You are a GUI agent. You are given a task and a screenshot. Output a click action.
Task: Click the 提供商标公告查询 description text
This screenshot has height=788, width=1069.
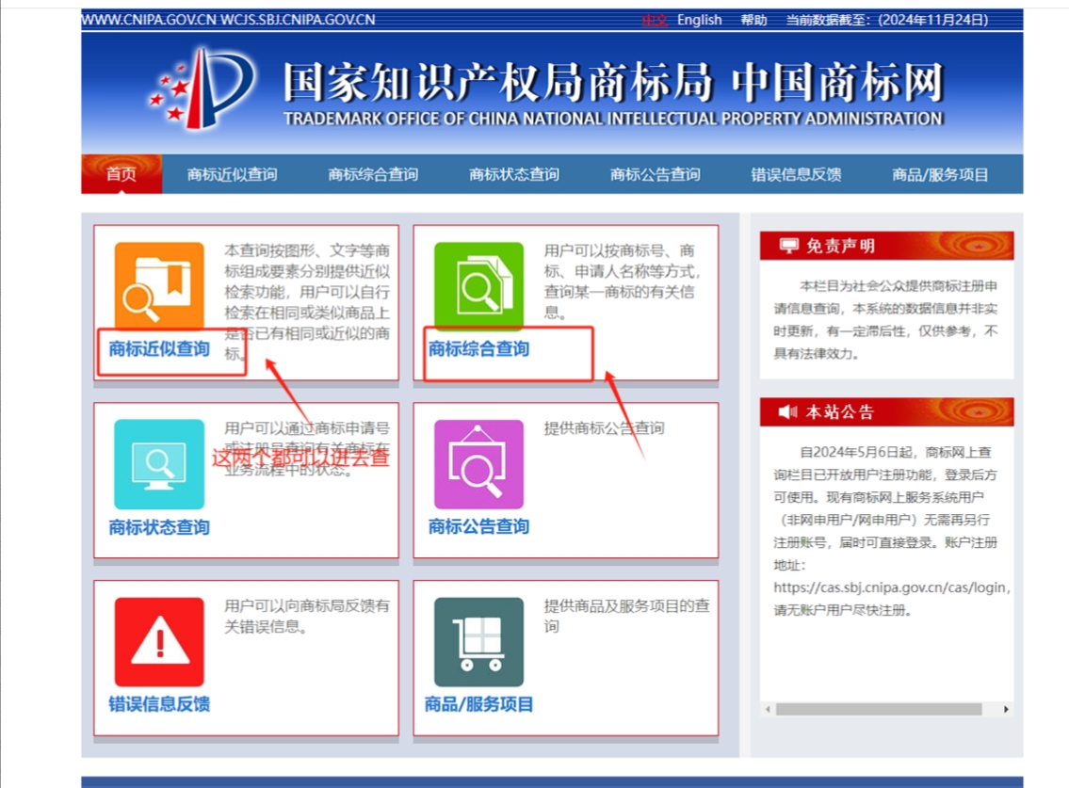(604, 428)
